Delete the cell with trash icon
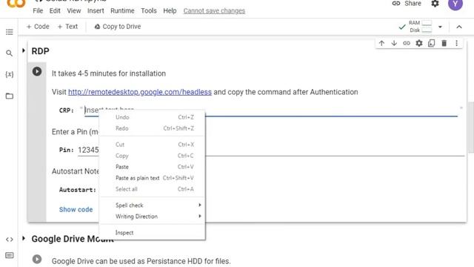 pos(444,43)
